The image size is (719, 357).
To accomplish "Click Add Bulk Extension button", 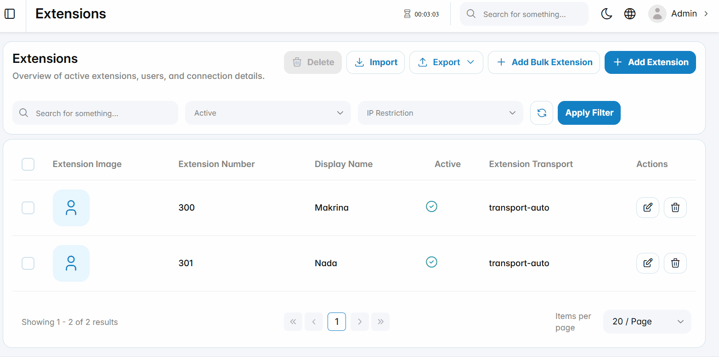I will coord(544,62).
